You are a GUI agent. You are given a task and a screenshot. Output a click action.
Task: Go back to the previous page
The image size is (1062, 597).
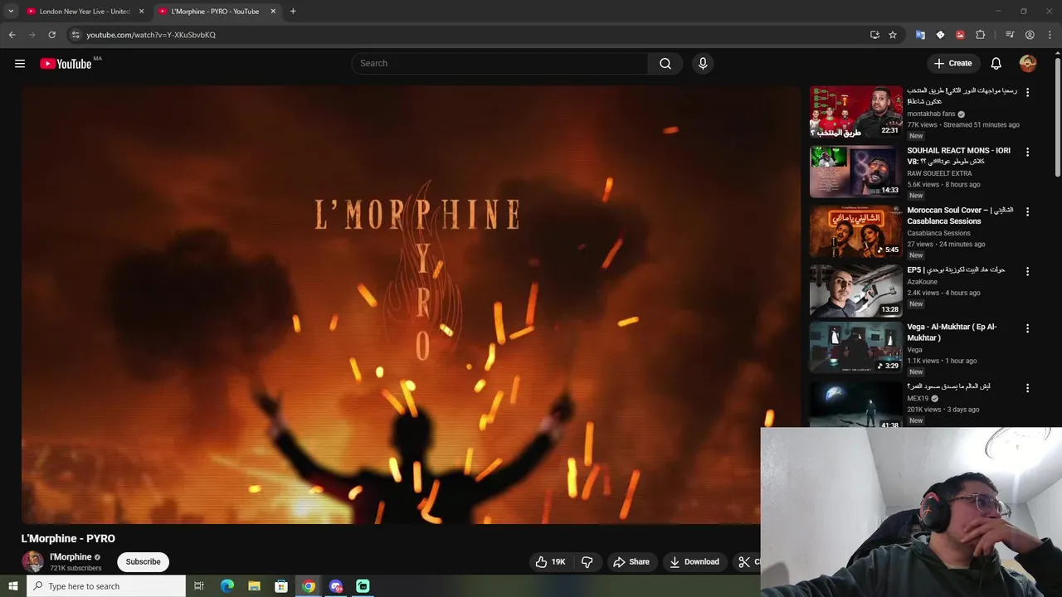(12, 35)
